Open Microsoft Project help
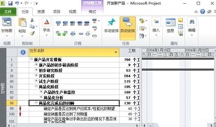 pyautogui.click(x=203, y=11)
